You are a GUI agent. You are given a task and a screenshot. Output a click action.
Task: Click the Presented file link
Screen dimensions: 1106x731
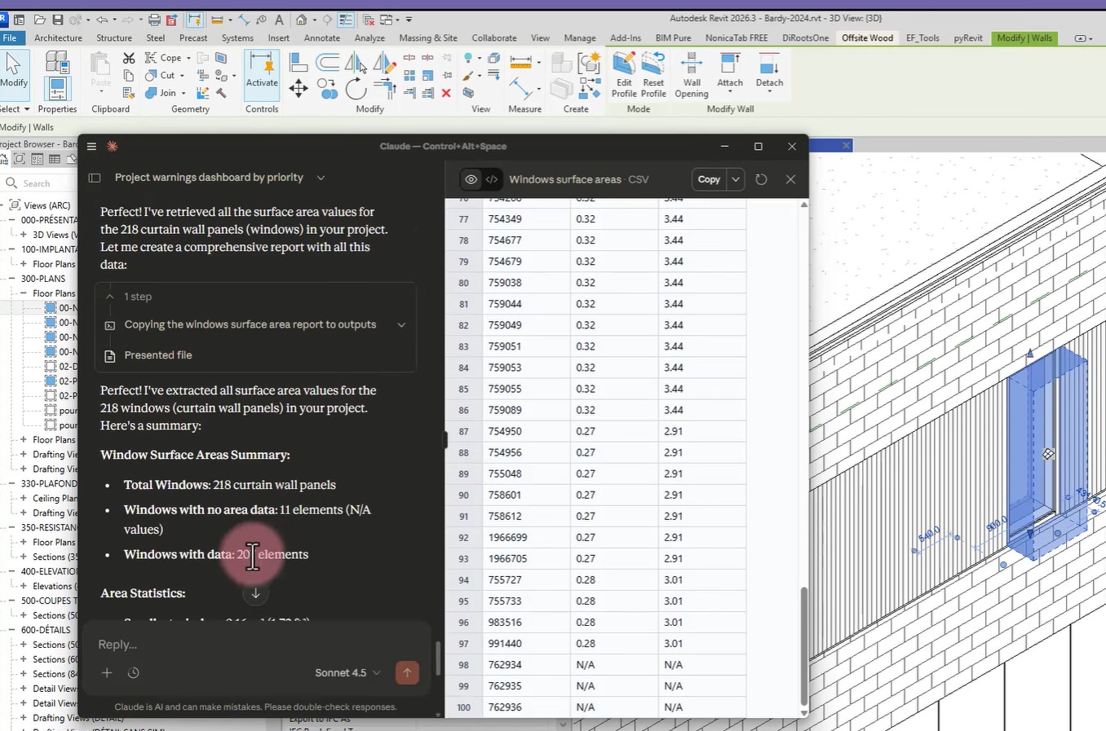point(158,355)
